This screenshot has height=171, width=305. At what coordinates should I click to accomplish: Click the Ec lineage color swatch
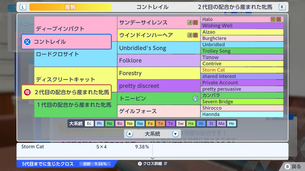89,123
